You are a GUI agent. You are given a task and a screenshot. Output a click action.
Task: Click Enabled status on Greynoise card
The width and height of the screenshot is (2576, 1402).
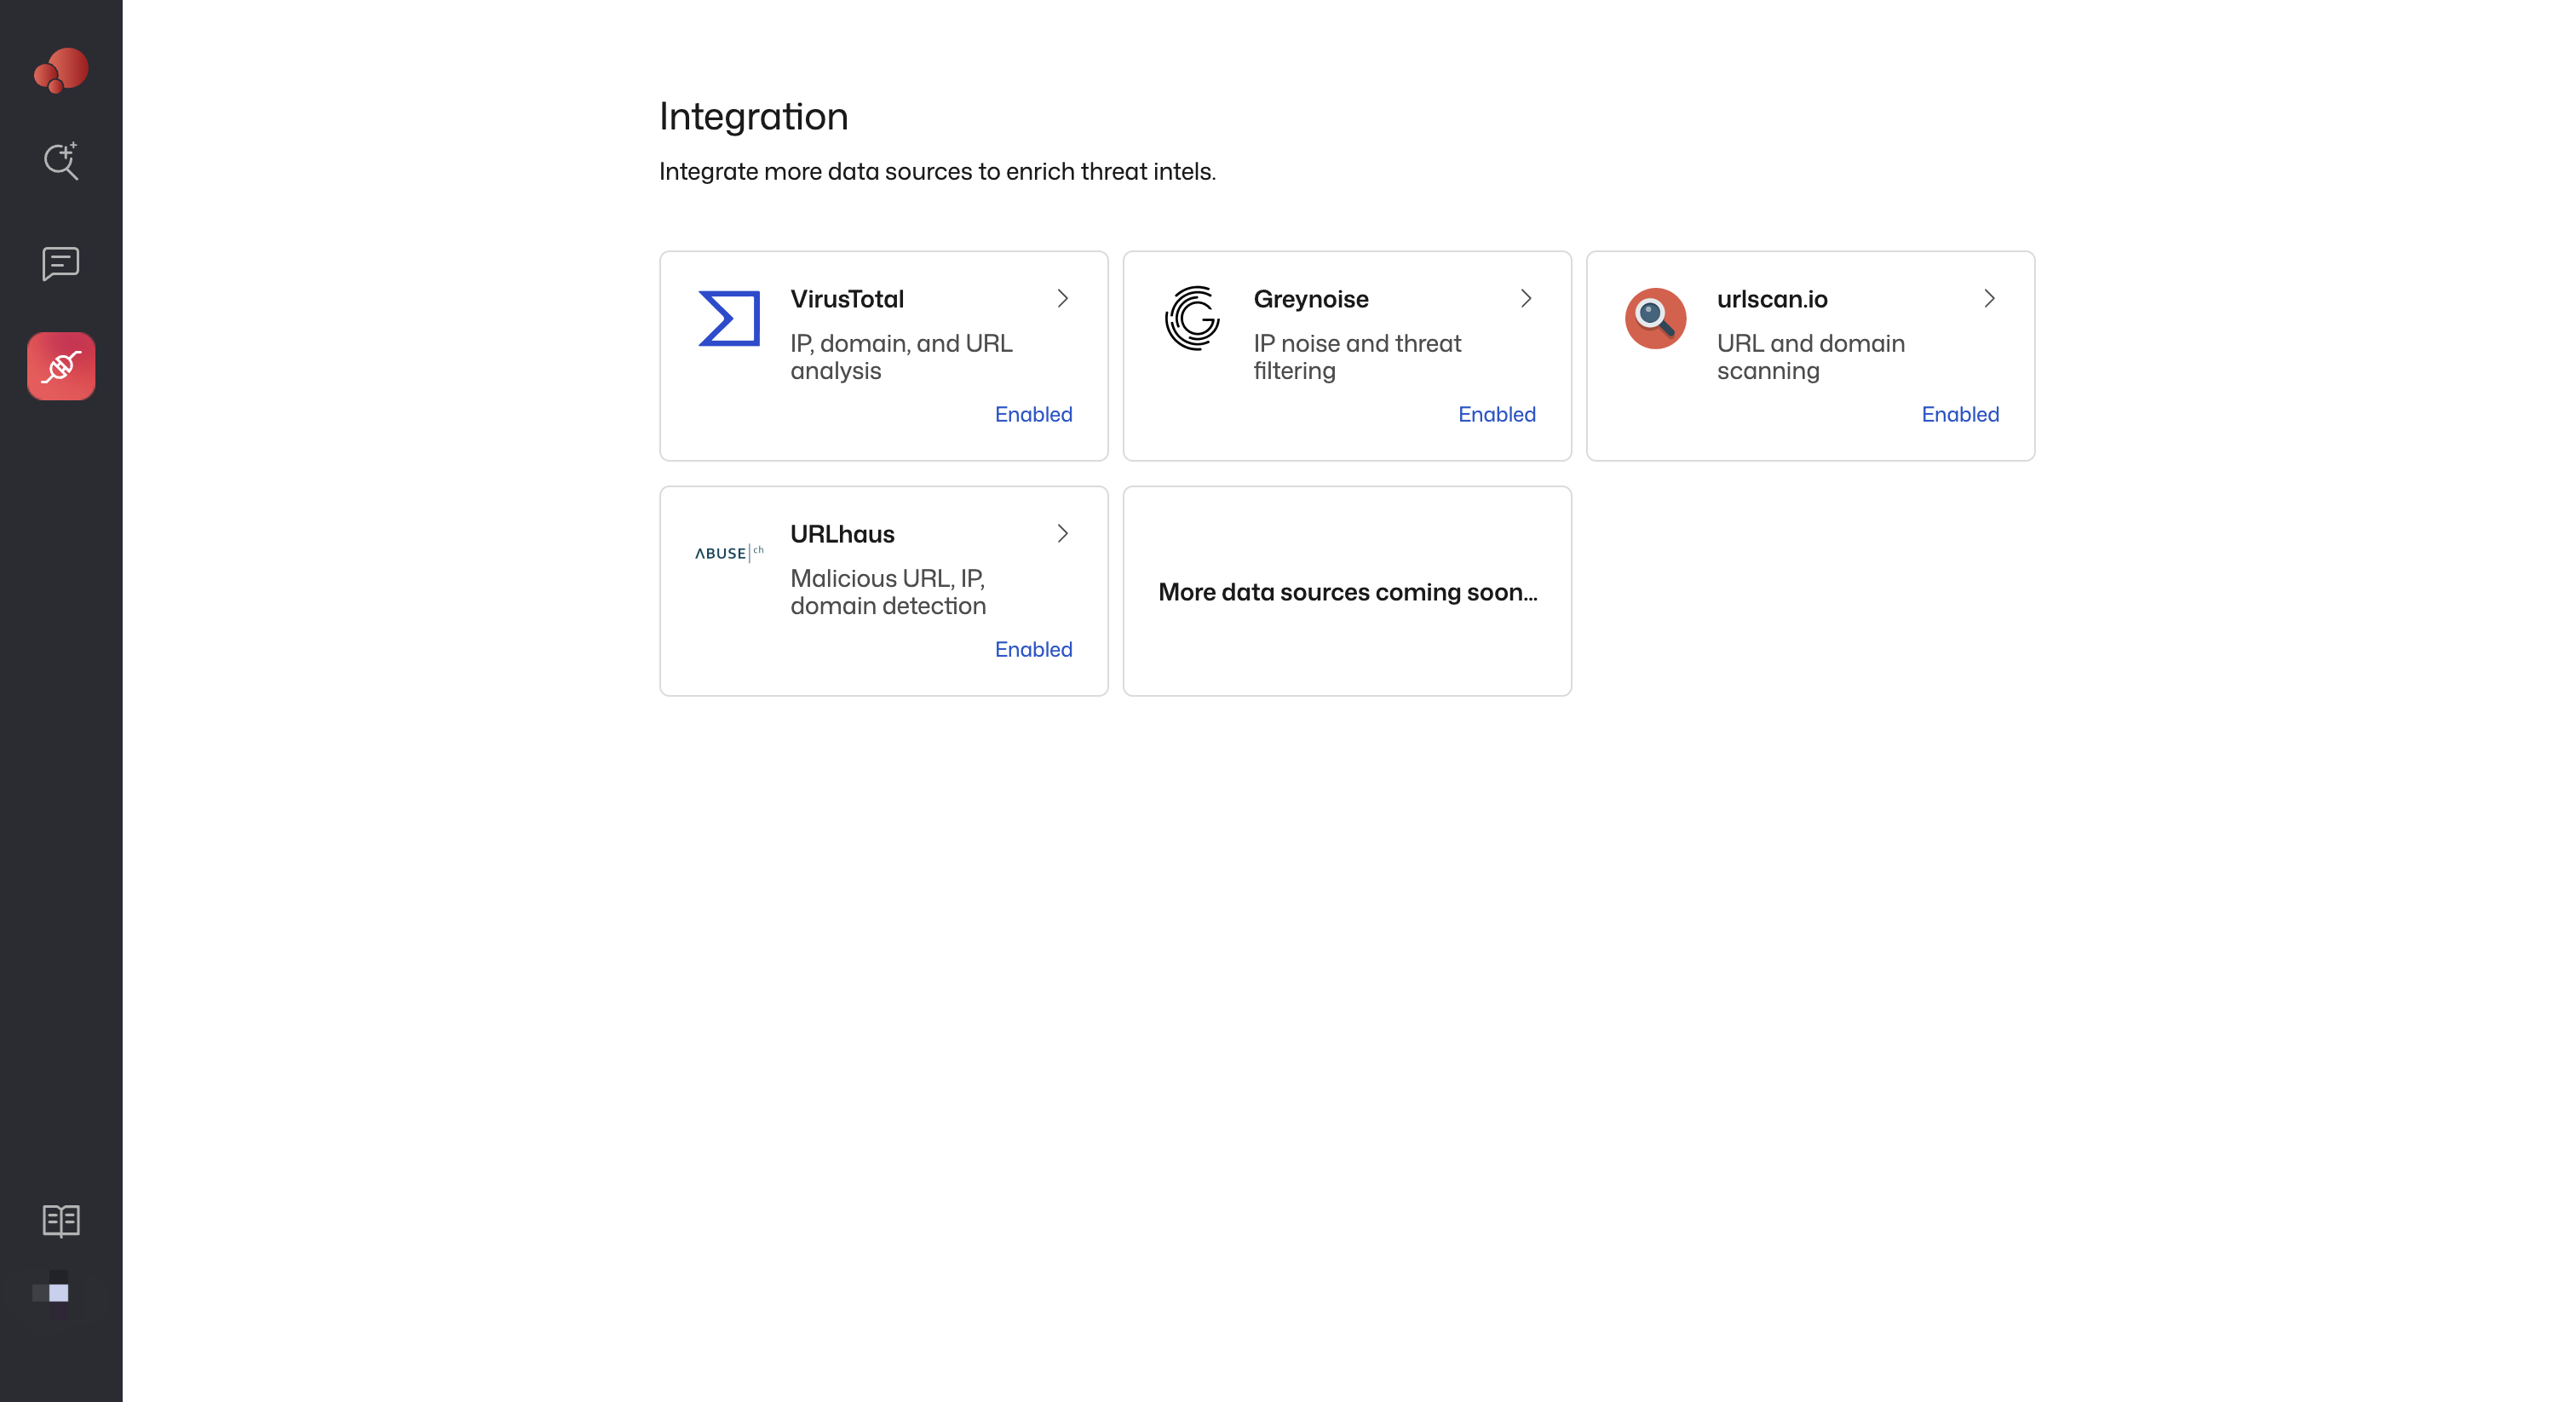1496,414
